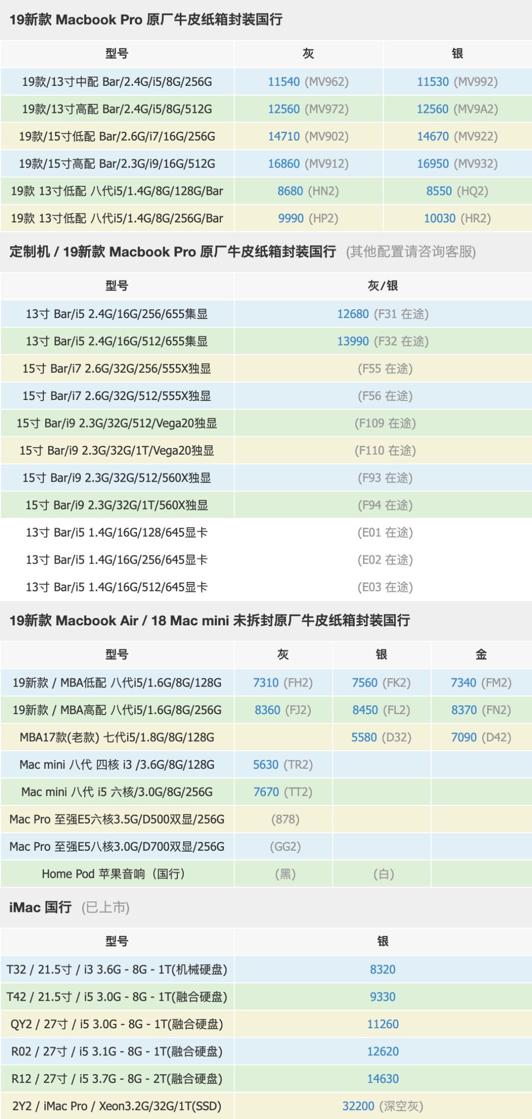This screenshot has height=1119, width=532.
Task: Select Mac mini price 5630 (TR2)
Action: click(283, 765)
